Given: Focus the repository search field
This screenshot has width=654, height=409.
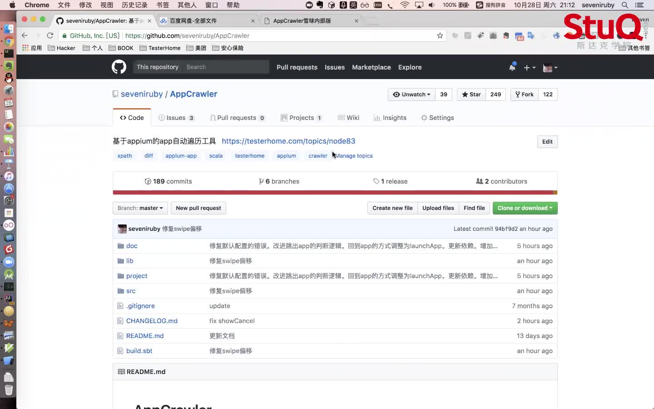Looking at the screenshot, I should pyautogui.click(x=225, y=67).
